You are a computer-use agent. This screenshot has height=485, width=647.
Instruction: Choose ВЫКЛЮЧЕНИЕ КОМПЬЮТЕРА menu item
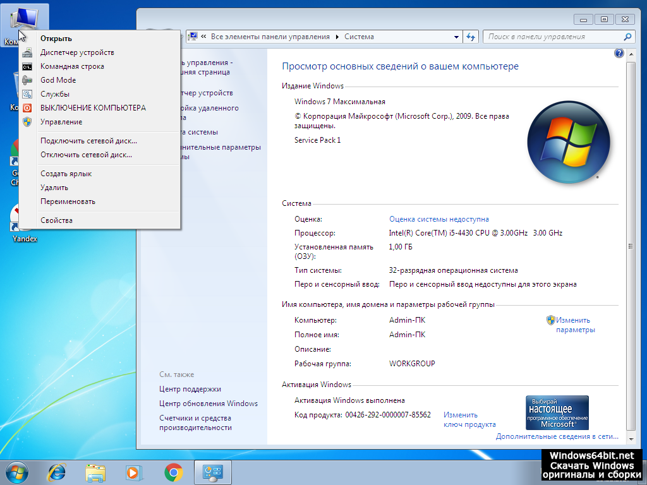[x=94, y=108]
